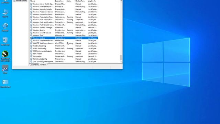Image resolution: width=220 pixels, height=124 pixels.
Task: Click gear icon of Windows Search
Action: point(31,30)
